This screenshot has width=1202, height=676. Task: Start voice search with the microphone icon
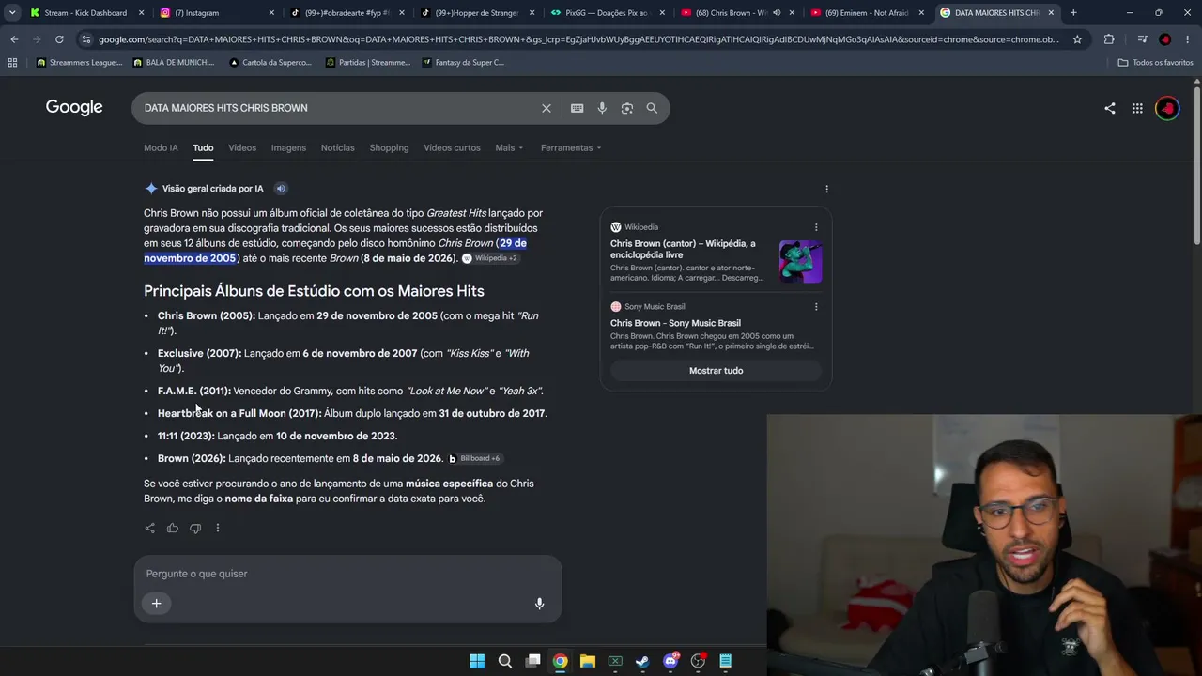(x=602, y=108)
